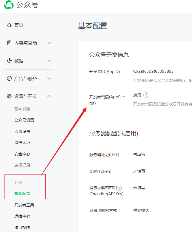Screen dimensions: 192x232
Task: Go to 人员设置
Action: pos(22,131)
